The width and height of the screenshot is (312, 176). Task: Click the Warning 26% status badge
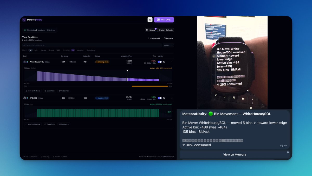(x=102, y=62)
